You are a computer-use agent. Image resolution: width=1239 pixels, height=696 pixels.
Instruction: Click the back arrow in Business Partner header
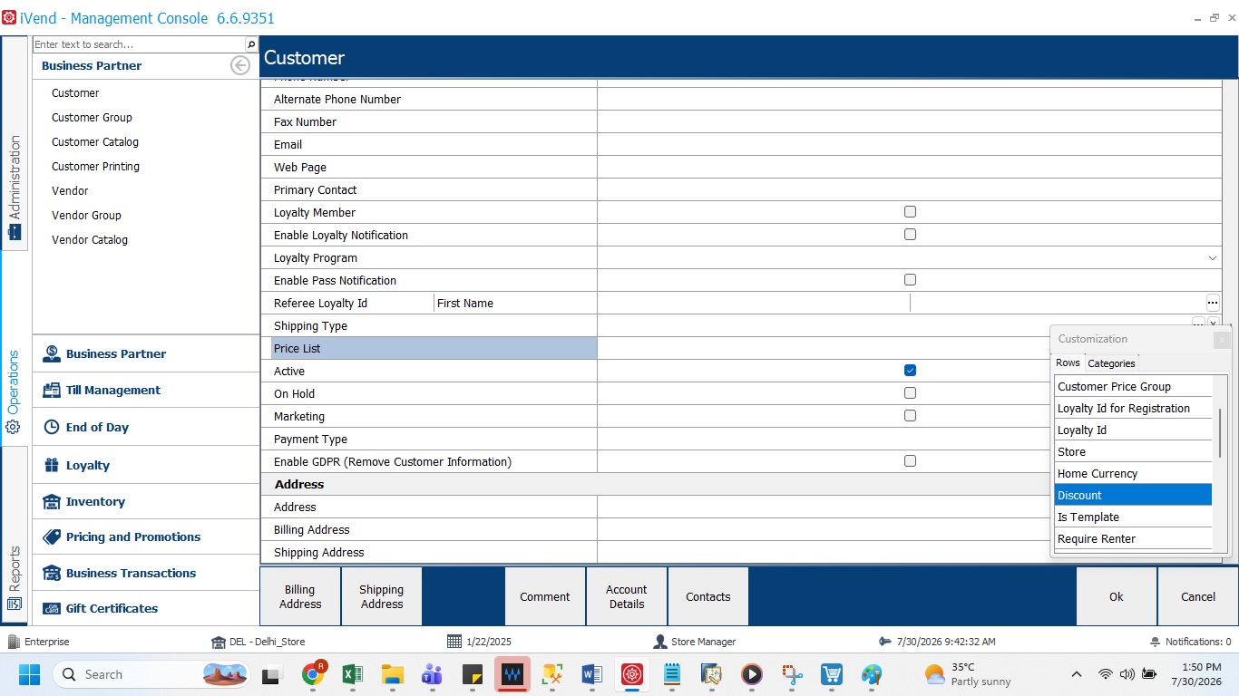click(x=240, y=65)
